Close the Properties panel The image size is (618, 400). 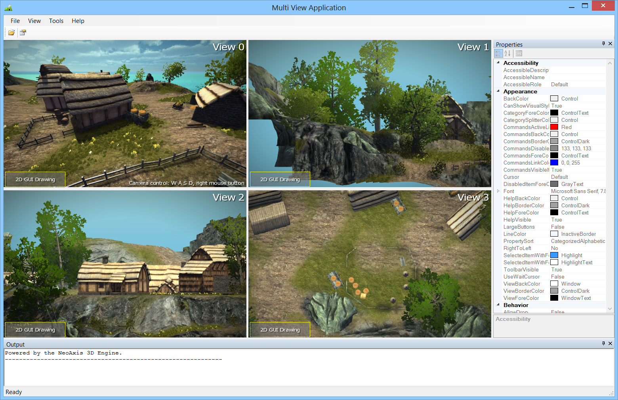610,44
